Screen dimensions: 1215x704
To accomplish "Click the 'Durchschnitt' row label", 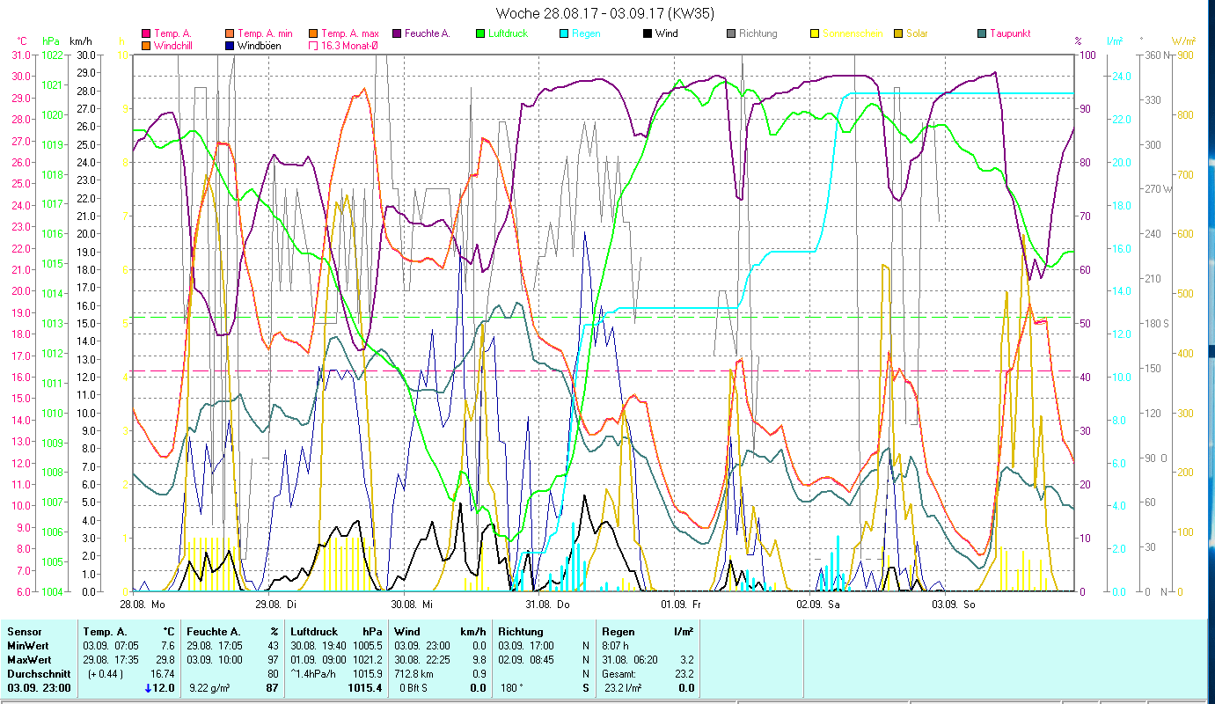I will coord(37,674).
